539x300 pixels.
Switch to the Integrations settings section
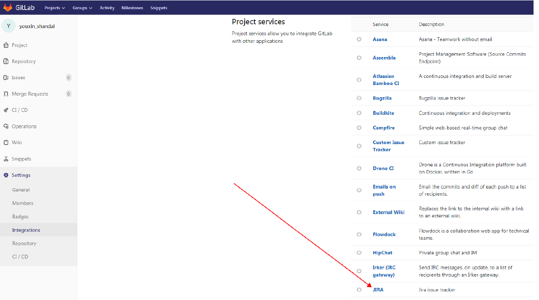[27, 230]
